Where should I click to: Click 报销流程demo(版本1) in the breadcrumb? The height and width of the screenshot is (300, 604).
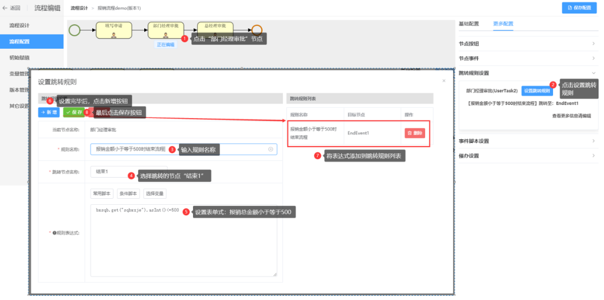click(119, 8)
